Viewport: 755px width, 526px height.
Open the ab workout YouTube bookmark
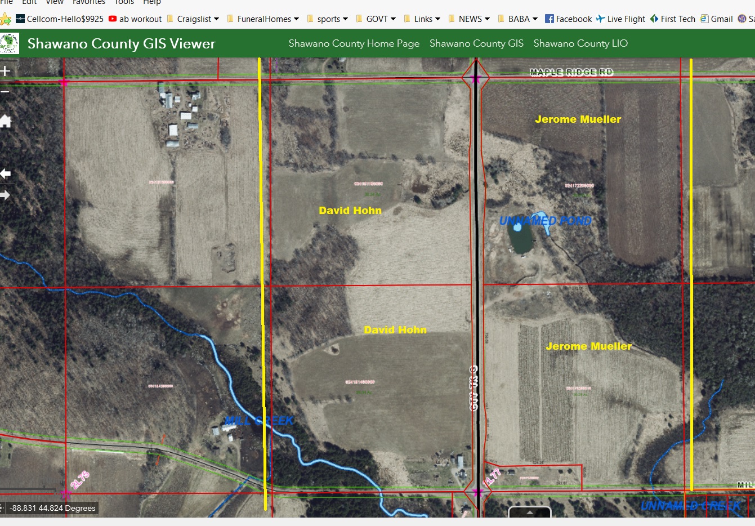click(135, 19)
